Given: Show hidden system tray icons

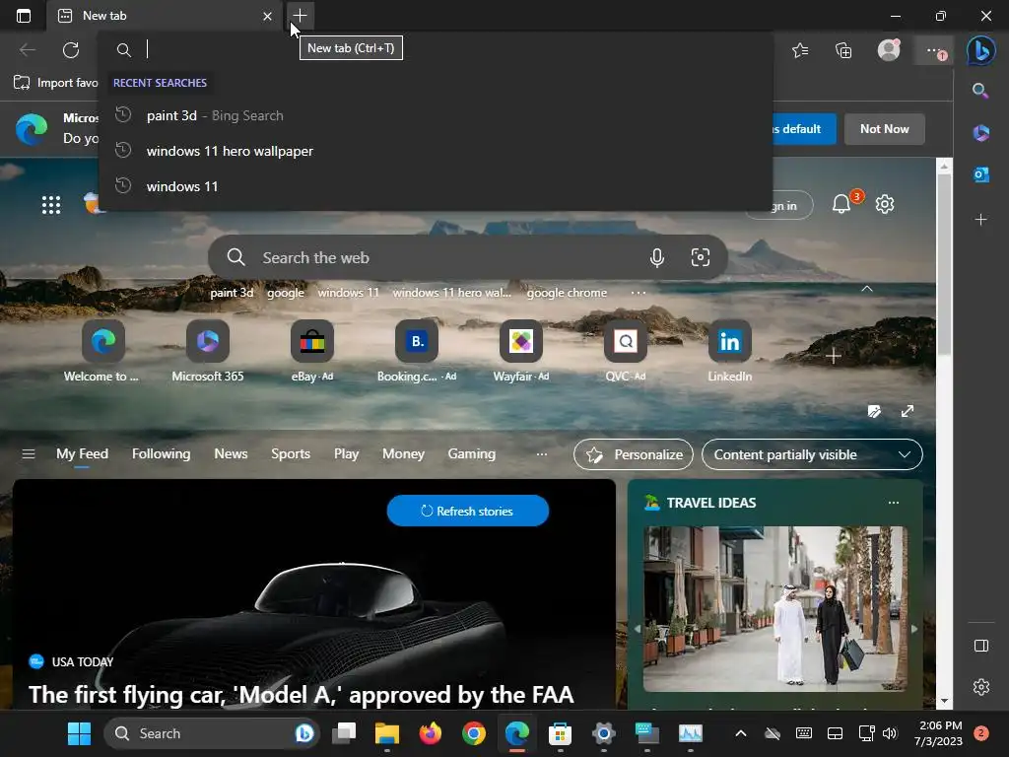Looking at the screenshot, I should click(x=741, y=733).
